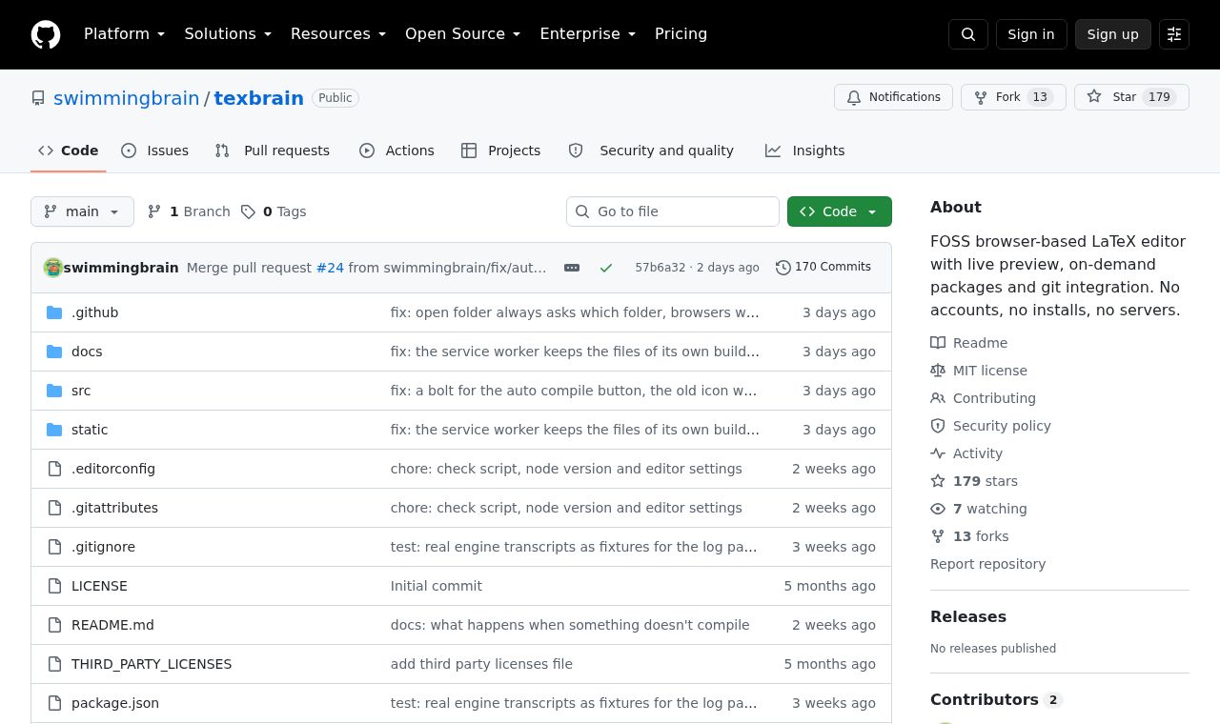Click the Security policy shield icon

point(938,426)
